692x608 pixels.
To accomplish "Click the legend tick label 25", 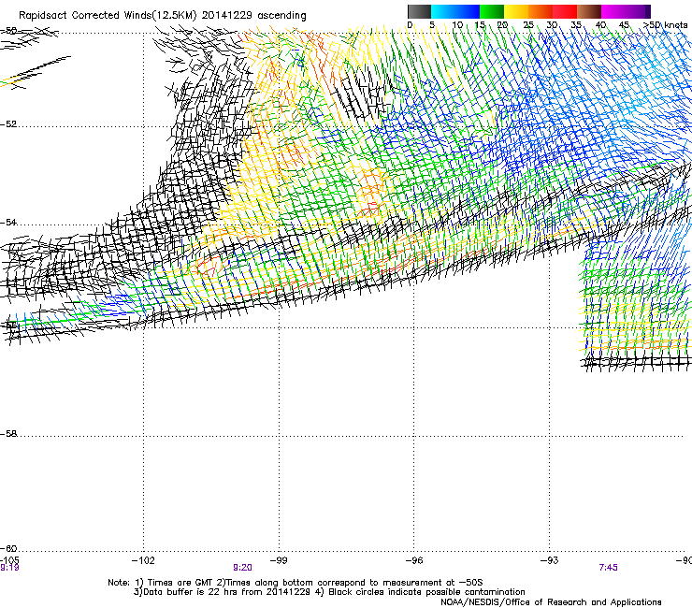I will click(528, 25).
